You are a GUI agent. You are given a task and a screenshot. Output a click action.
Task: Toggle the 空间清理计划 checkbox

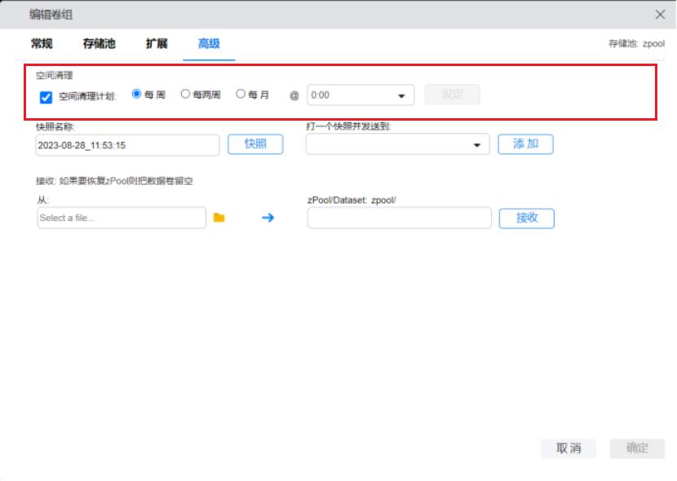46,97
